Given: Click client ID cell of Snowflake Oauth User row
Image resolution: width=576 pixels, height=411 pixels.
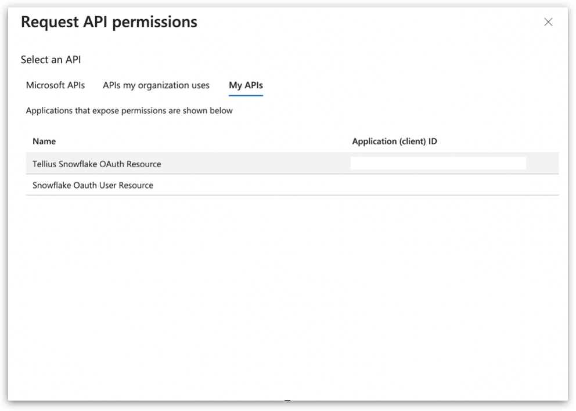Looking at the screenshot, I should click(x=438, y=185).
